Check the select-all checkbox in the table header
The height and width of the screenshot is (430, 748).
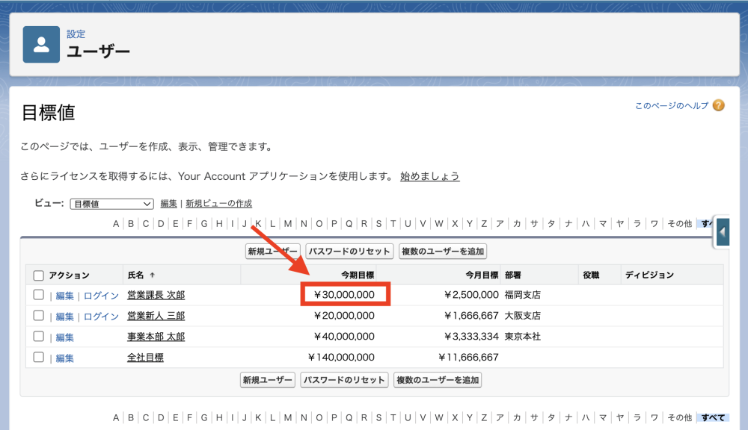click(x=40, y=275)
